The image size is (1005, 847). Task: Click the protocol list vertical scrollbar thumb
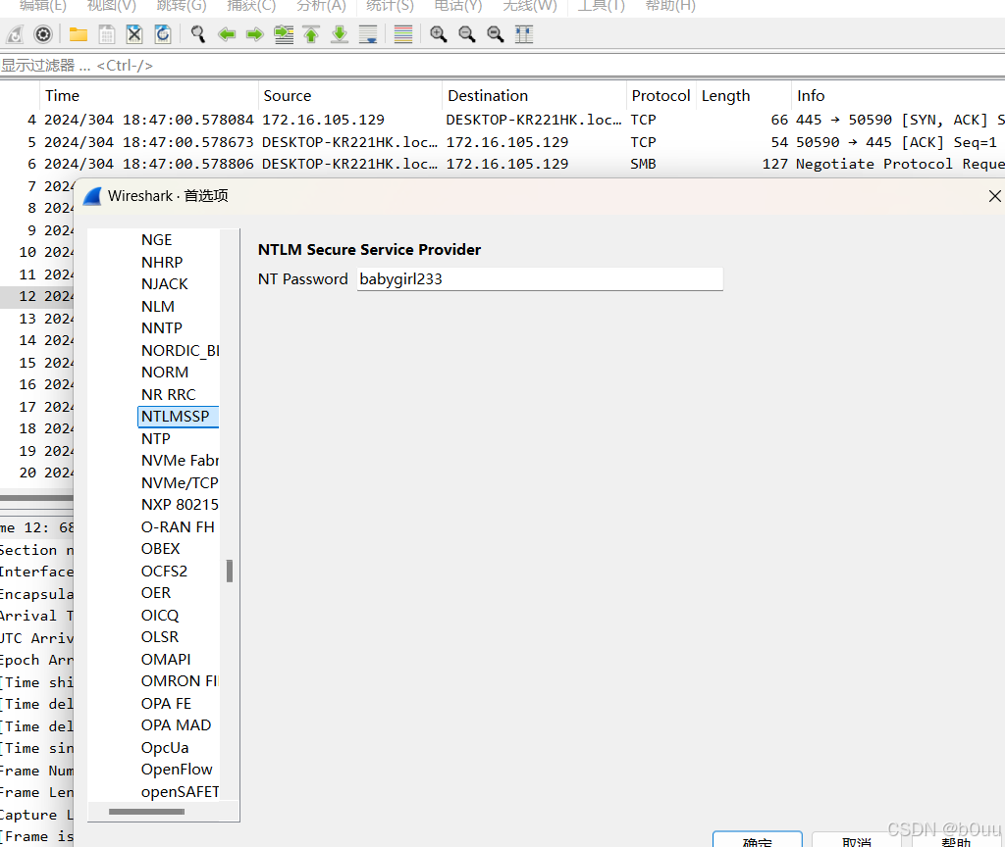pos(230,572)
